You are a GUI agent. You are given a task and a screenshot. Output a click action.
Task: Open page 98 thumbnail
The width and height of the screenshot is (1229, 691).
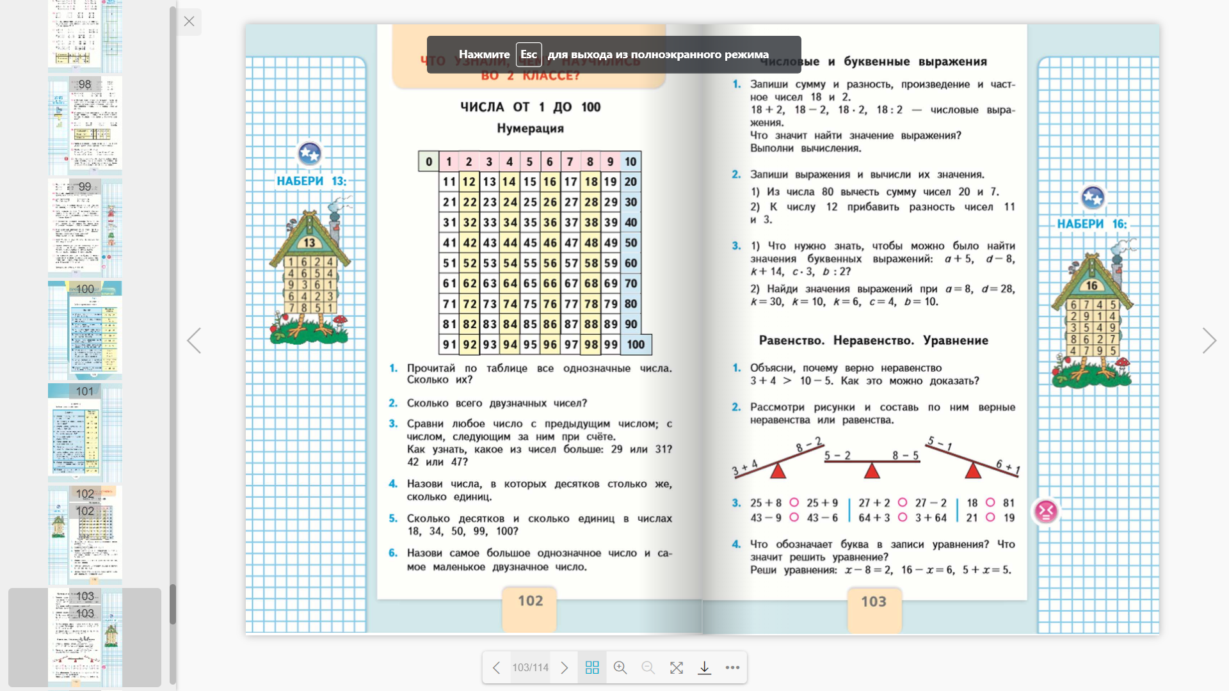85,125
